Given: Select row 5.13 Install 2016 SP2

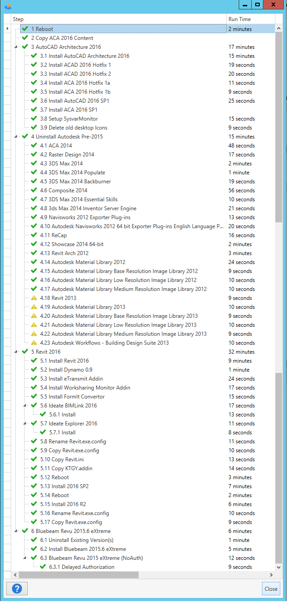Looking at the screenshot, I should click(143, 486).
